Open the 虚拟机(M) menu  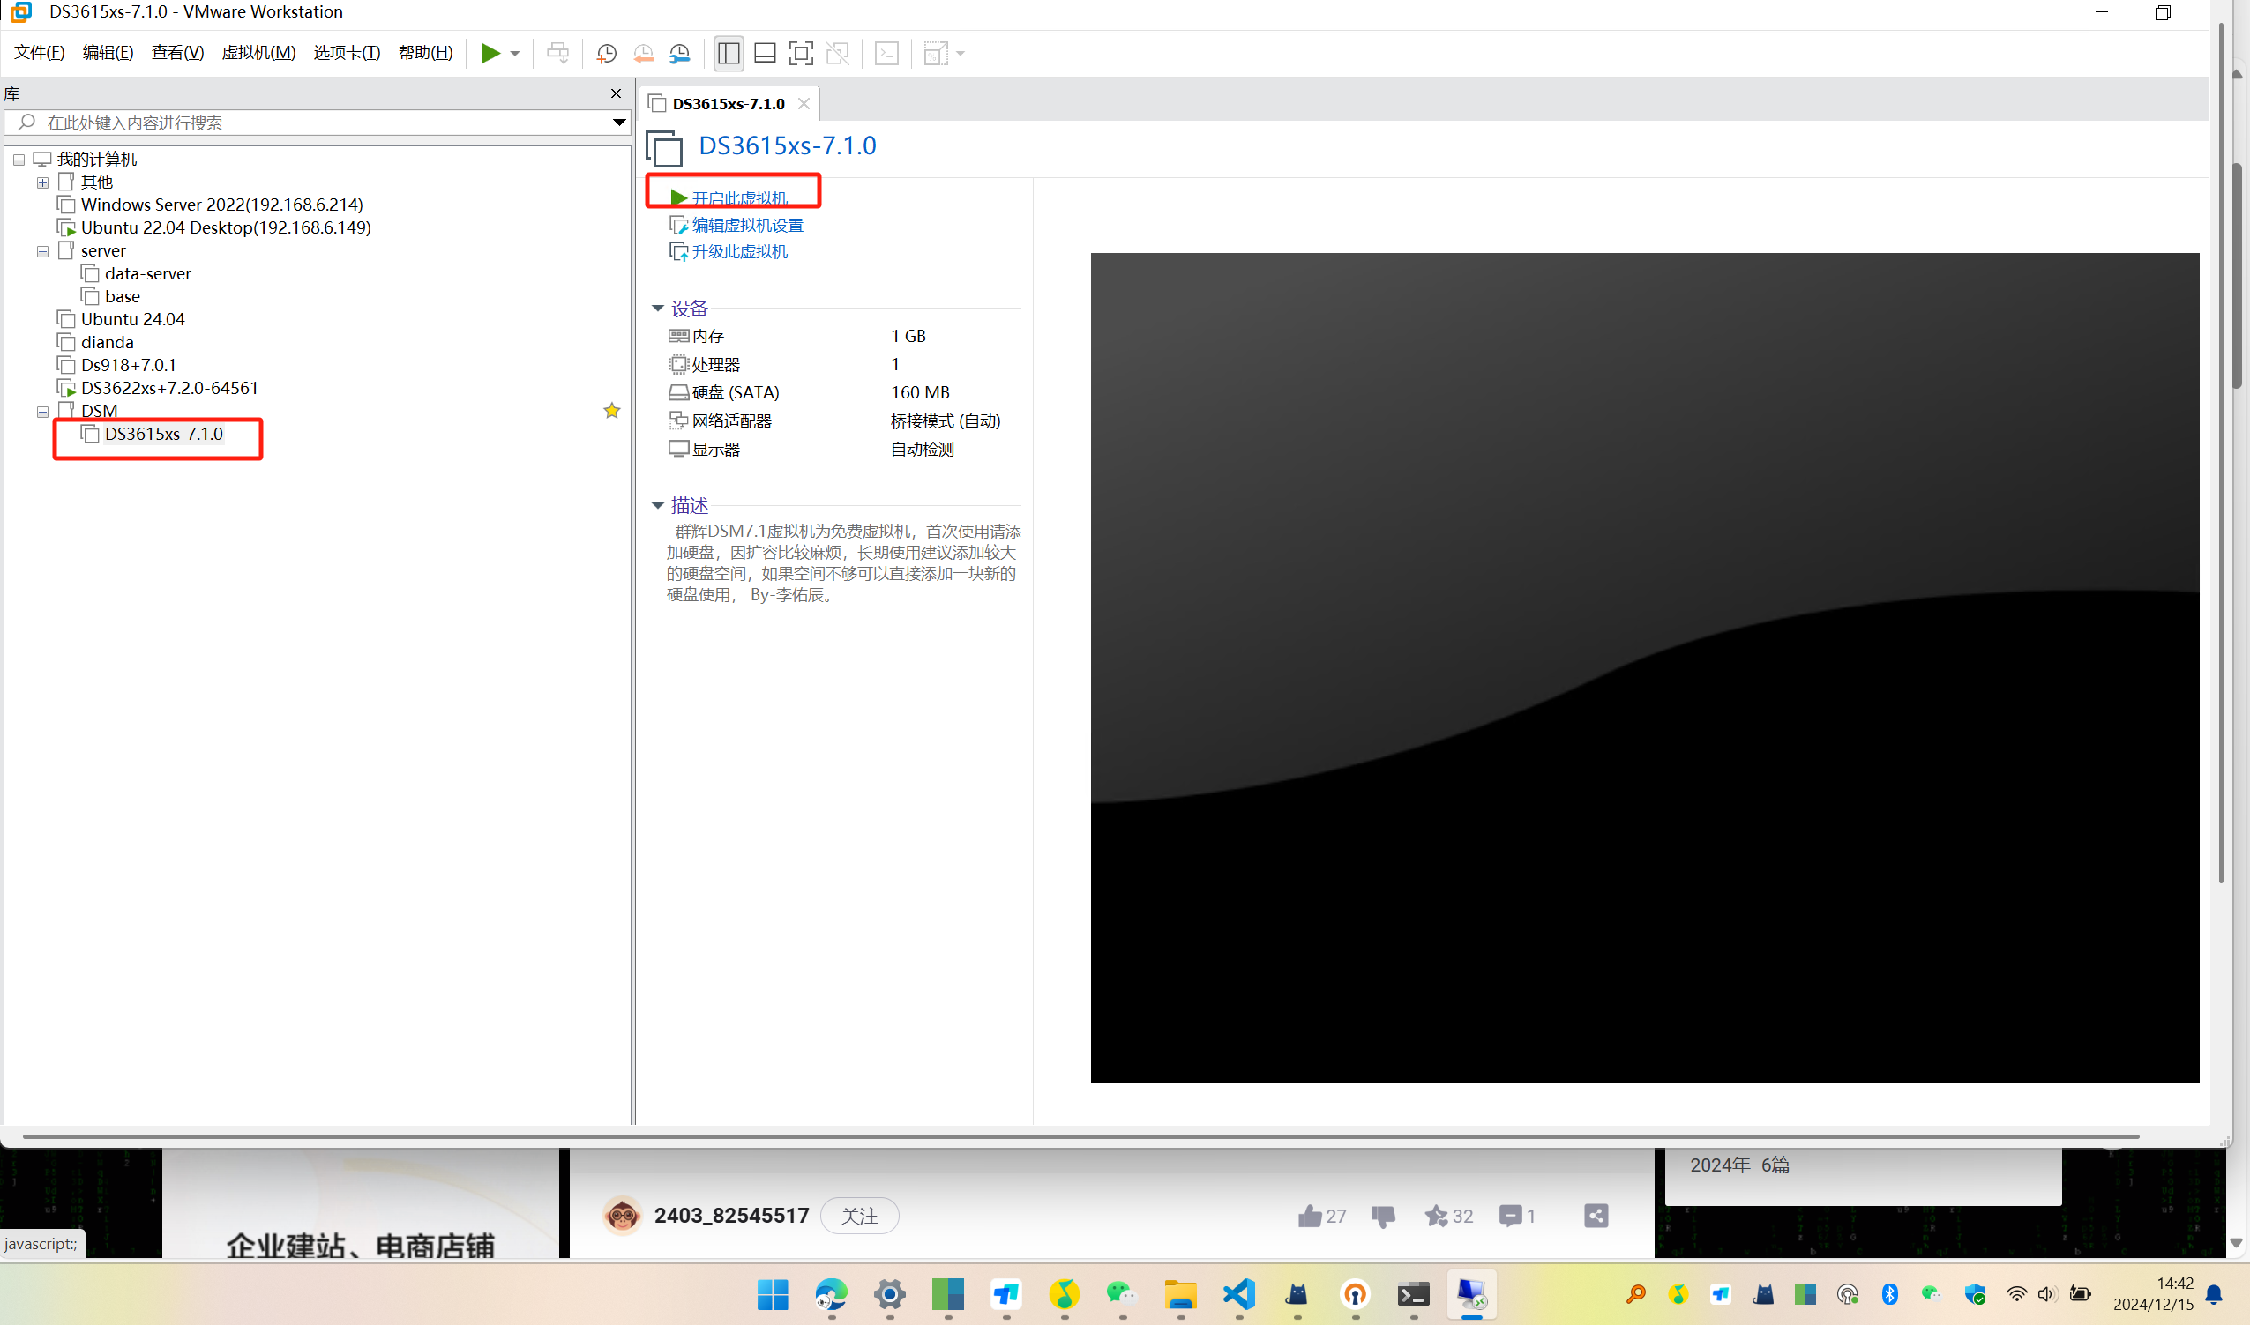[x=258, y=53]
